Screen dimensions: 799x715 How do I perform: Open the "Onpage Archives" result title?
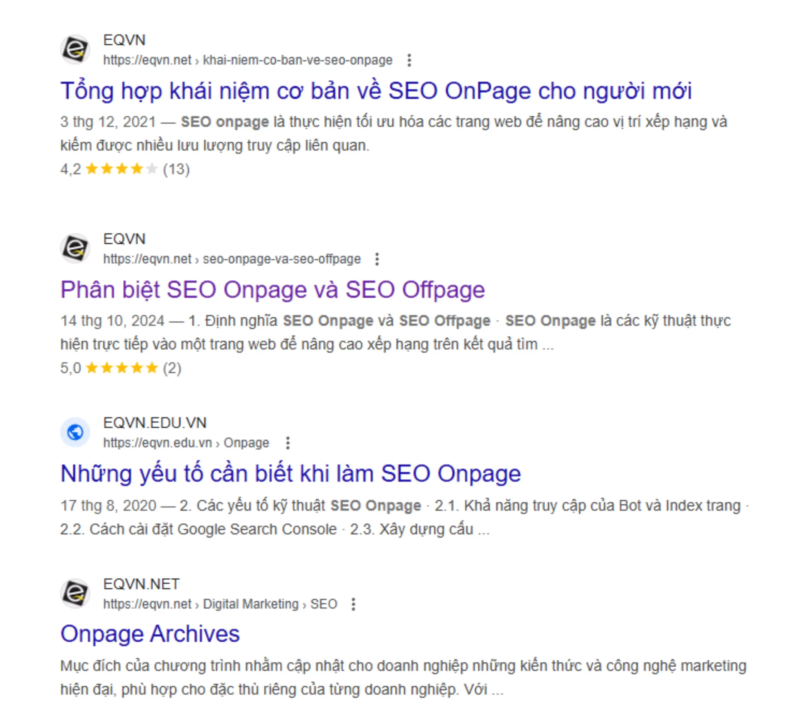coord(150,634)
